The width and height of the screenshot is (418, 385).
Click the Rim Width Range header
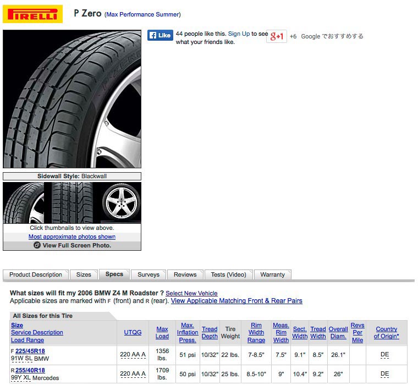point(256,333)
